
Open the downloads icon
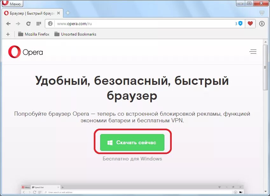262,24
